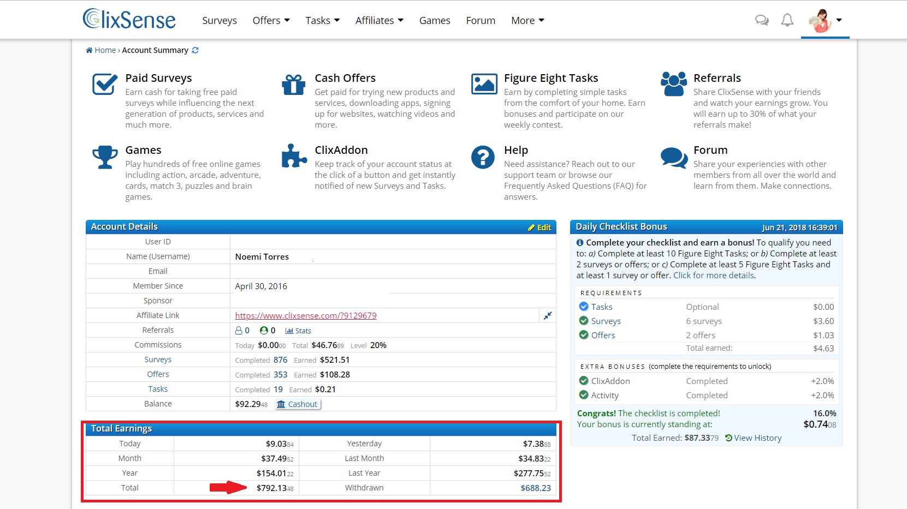Image resolution: width=907 pixels, height=509 pixels.
Task: Click the Figure Eight Tasks image icon
Action: [484, 85]
